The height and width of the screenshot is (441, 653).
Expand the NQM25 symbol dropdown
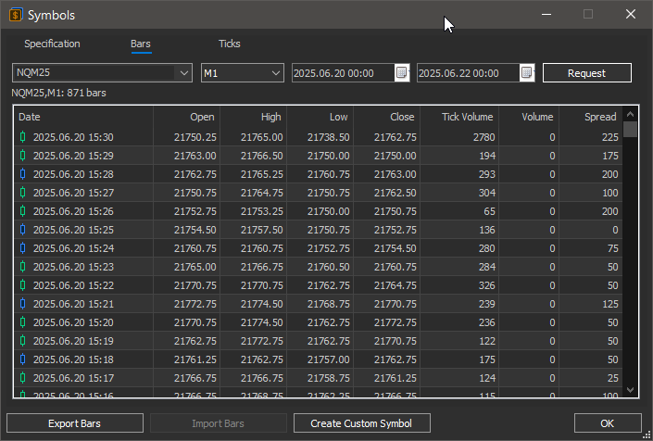point(183,73)
